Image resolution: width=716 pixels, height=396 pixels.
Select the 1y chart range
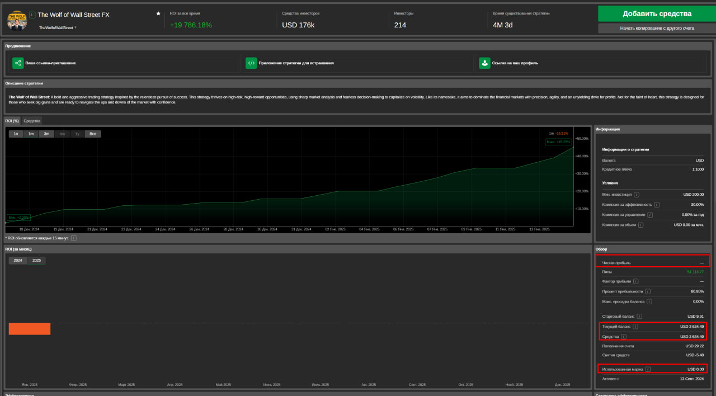click(x=77, y=134)
